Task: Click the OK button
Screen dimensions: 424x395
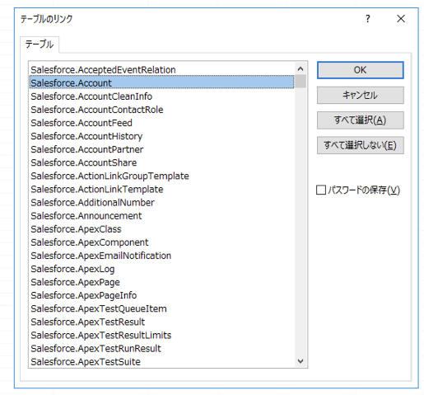Action: (360, 70)
